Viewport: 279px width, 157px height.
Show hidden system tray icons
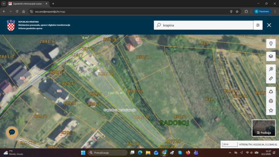click(x=230, y=152)
